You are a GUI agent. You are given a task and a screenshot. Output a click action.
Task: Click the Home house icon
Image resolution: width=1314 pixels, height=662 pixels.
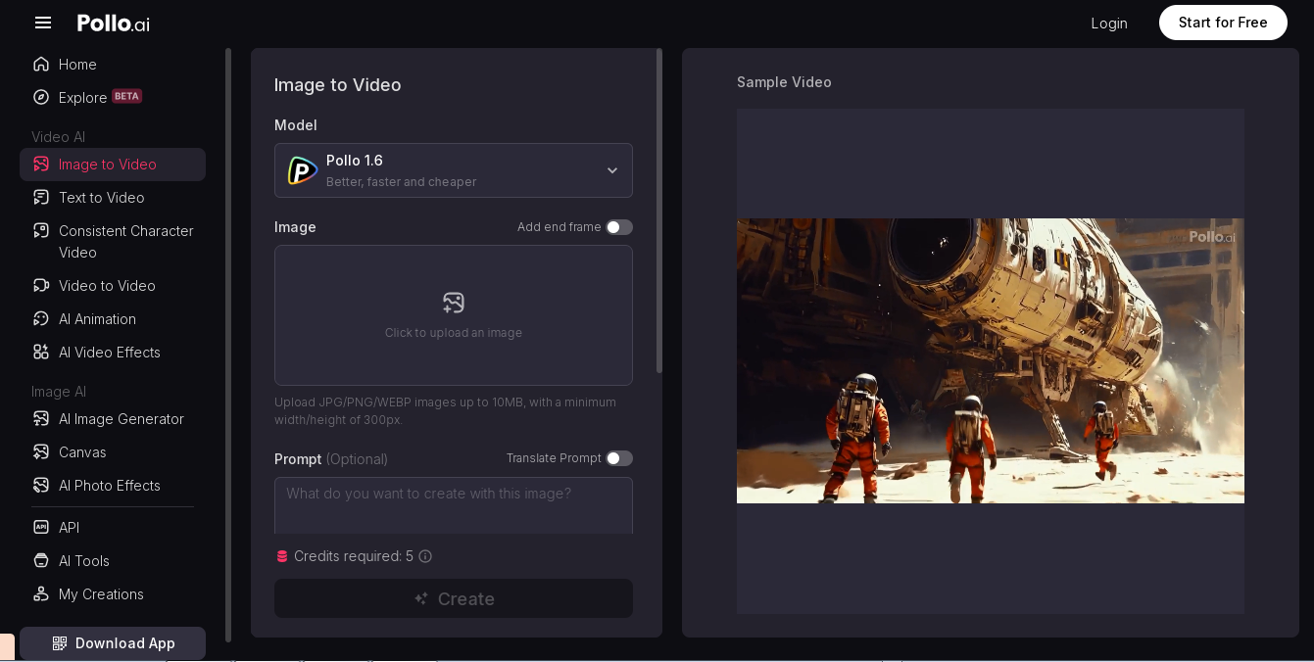coord(41,65)
